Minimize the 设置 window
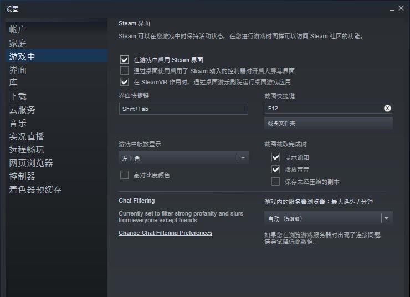This screenshot has width=410, height=297. (x=392, y=9)
